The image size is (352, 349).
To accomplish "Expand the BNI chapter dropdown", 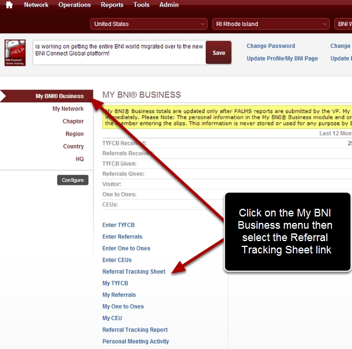I will coord(343,24).
